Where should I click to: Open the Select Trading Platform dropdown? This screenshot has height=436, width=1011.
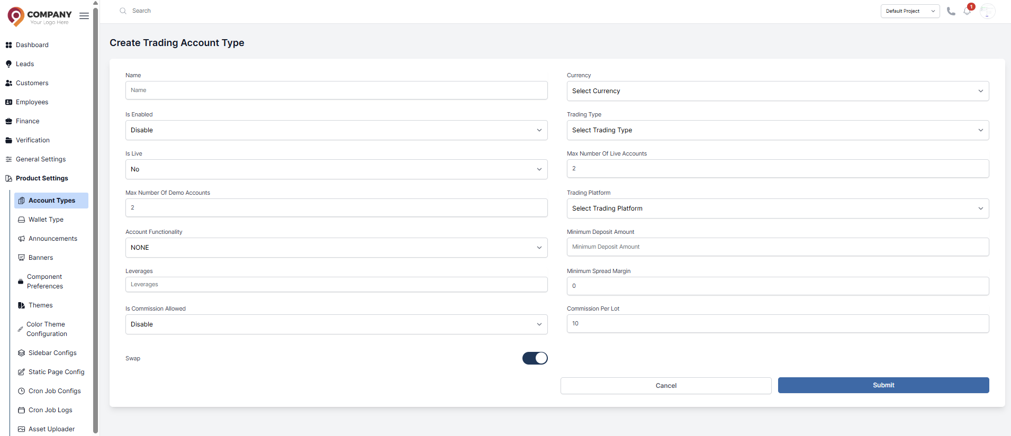pyautogui.click(x=778, y=208)
